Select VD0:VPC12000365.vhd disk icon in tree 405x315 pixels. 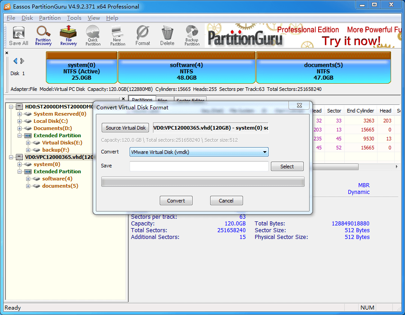pos(19,157)
